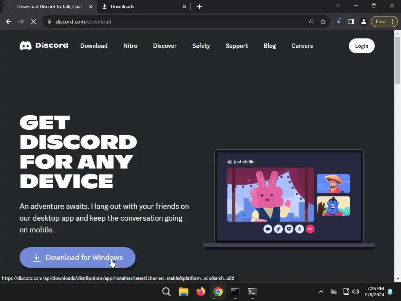This screenshot has width=401, height=301.
Task: Stop page loading with the X button
Action: 34,22
